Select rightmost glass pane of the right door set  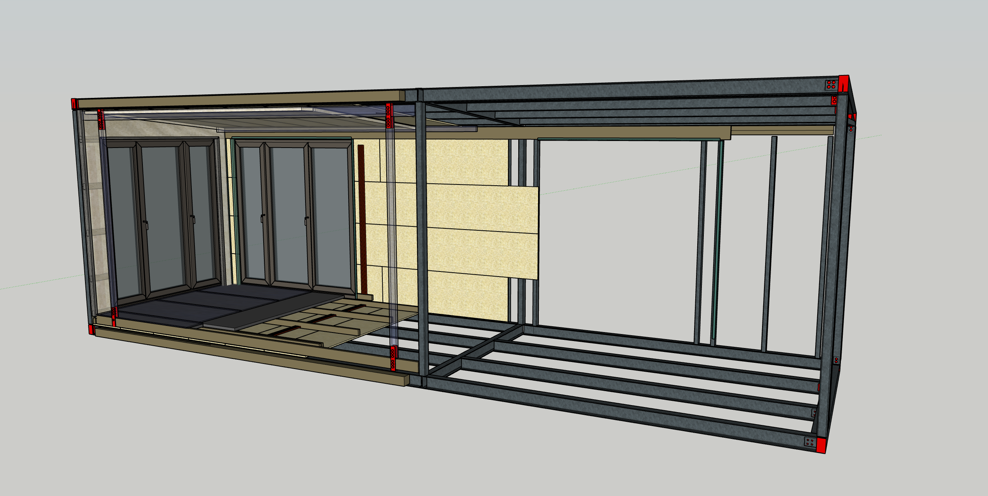pos(332,218)
